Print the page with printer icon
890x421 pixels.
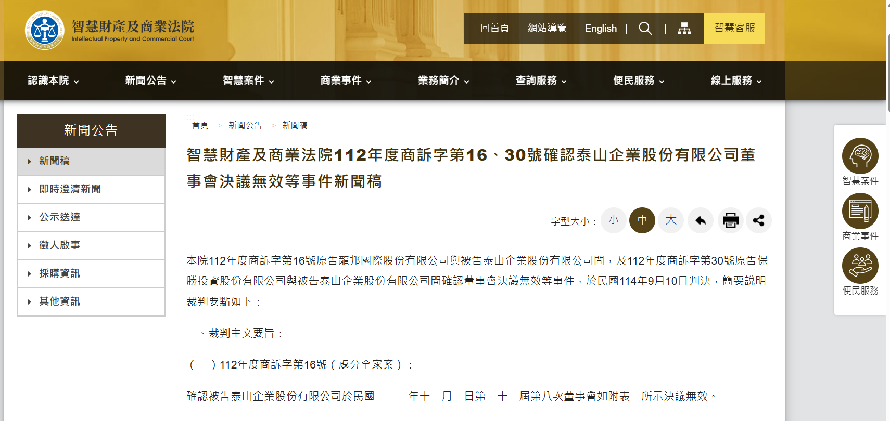tap(730, 220)
